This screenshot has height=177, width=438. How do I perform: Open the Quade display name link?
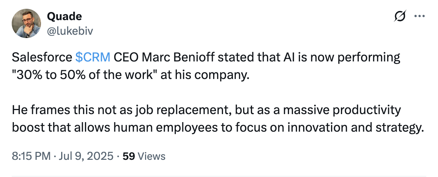pyautogui.click(x=64, y=16)
